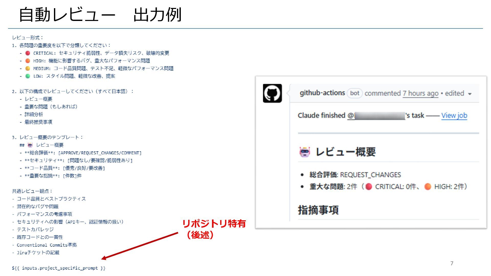Click the red circle next to CRITICAL definition
This screenshot has height=276, width=491.
(28, 53)
